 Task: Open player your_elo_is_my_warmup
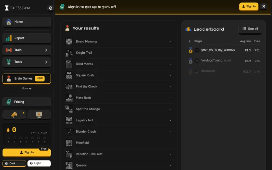click(x=218, y=50)
